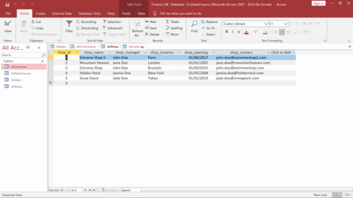Switch to the External Data tab
Image resolution: width=353 pixels, height=198 pixels.
click(62, 13)
